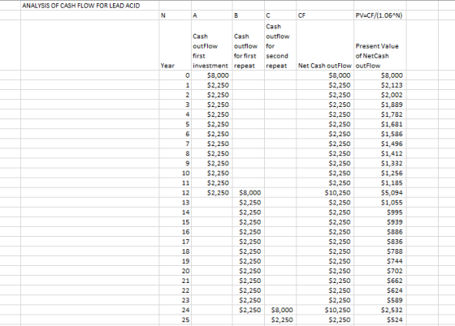The image size is (455, 326).
Task: Select the present value cell $939
Action: (380, 222)
